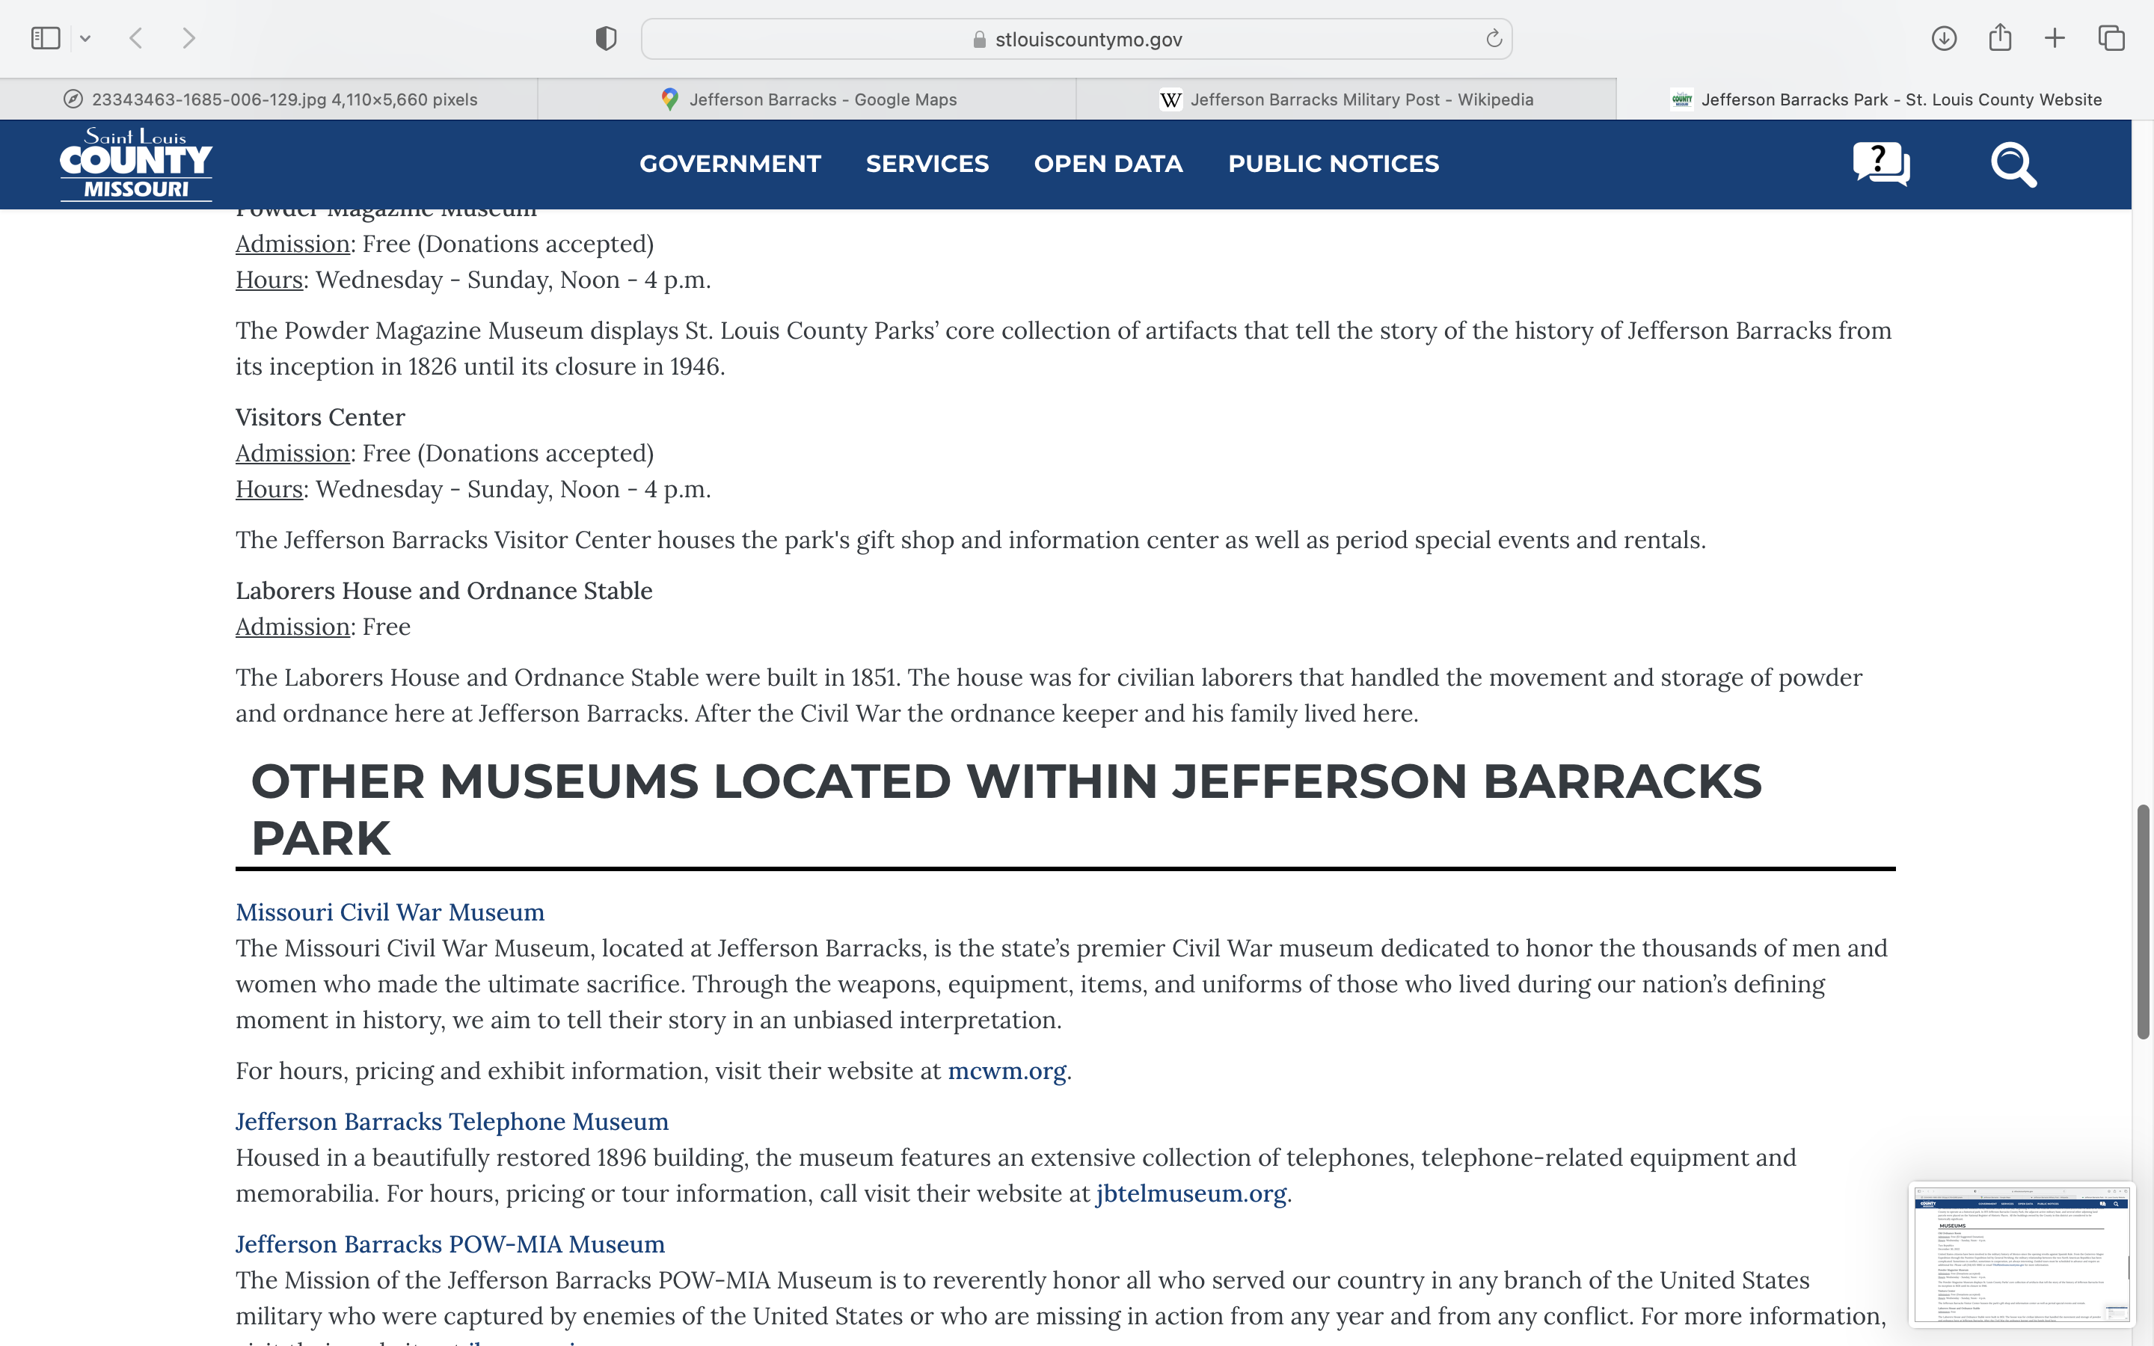The image size is (2154, 1346).
Task: Open the jbtelmuseum.org link
Action: 1191,1193
